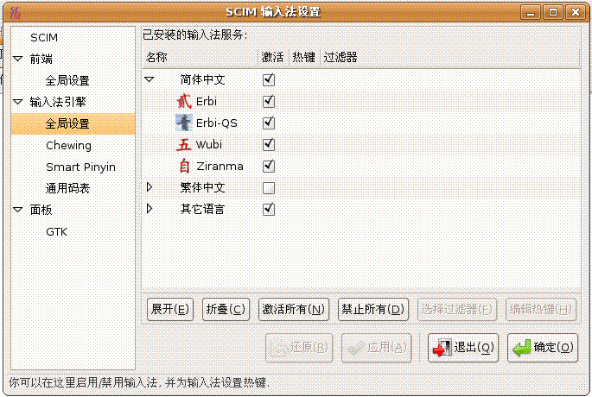
Task: Close the SCIM 输入法设置 window
Action: 576,12
